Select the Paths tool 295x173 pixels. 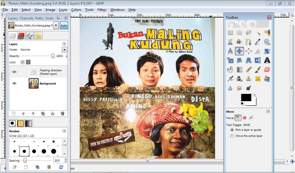249,42
